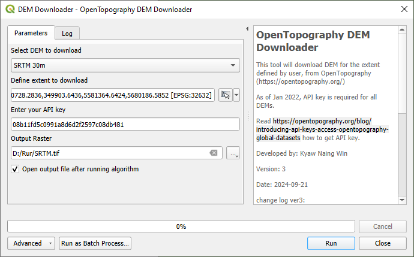Click the 'Date: 2024-09-21' text
This screenshot has width=414, height=257.
point(282,185)
